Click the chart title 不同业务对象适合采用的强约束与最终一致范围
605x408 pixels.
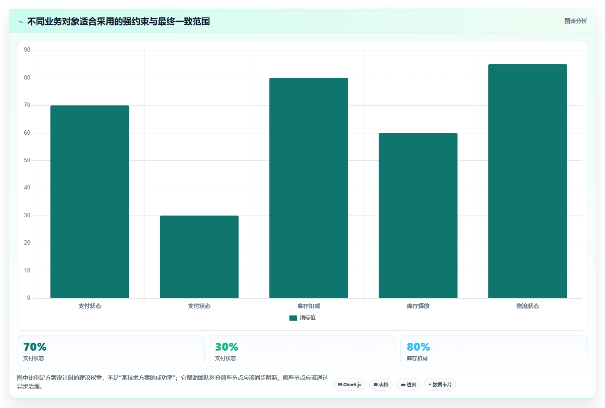tap(118, 22)
